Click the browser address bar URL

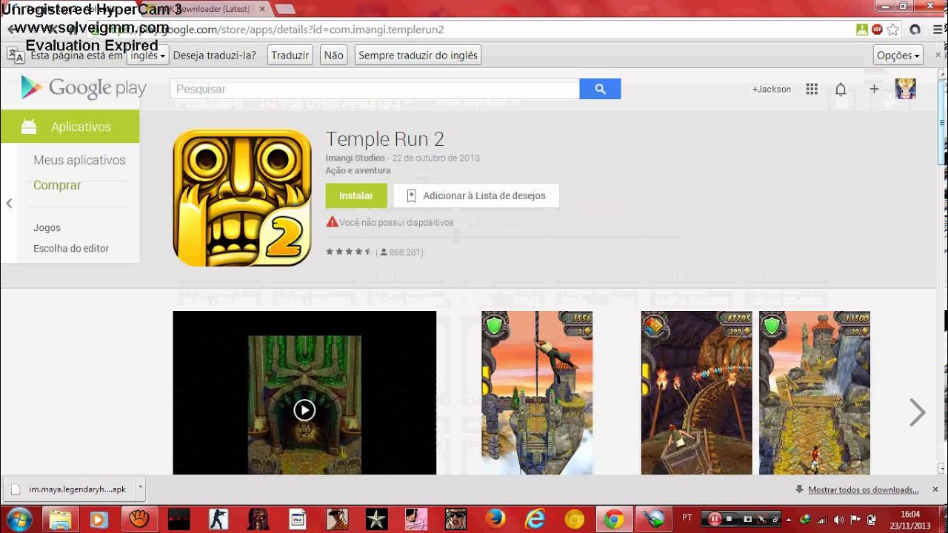click(474, 30)
